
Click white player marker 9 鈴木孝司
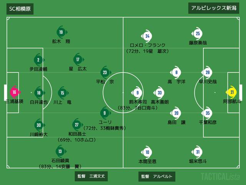point(137,93)
